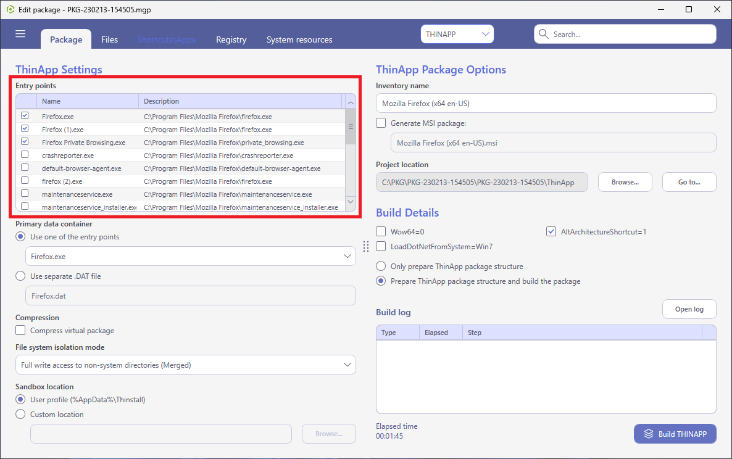Viewport: 732px width, 459px height.
Task: Click the Search input field
Action: (625, 34)
